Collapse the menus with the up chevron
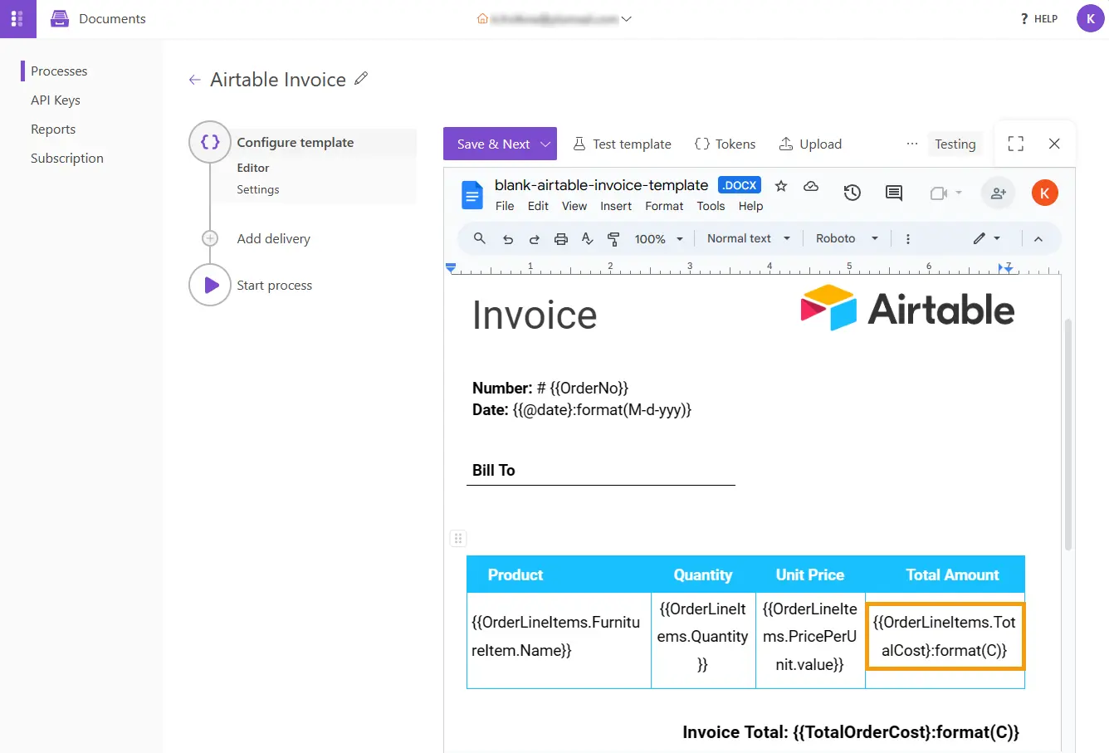This screenshot has height=753, width=1109. click(x=1038, y=239)
